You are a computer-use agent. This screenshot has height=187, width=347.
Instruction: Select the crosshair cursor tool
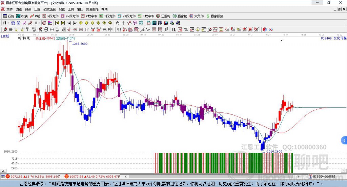123,23
